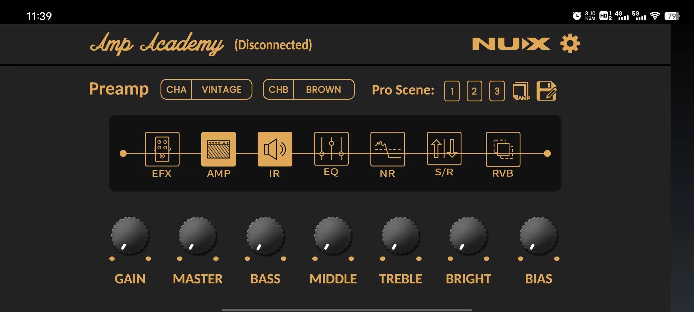This screenshot has height=312, width=694.
Task: Click the BIAS label text
Action: (x=538, y=279)
